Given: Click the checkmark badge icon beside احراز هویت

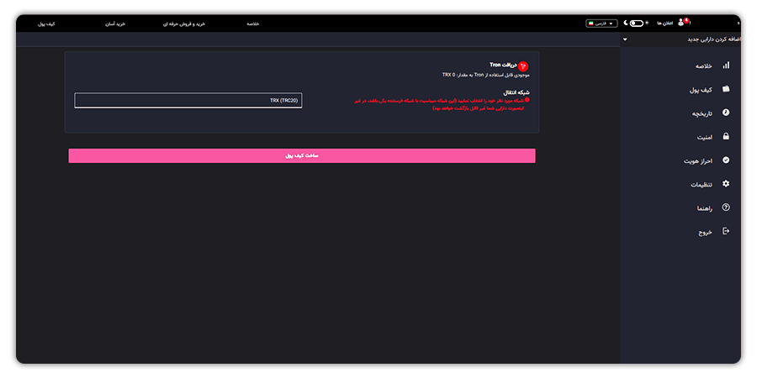Looking at the screenshot, I should coord(726,160).
